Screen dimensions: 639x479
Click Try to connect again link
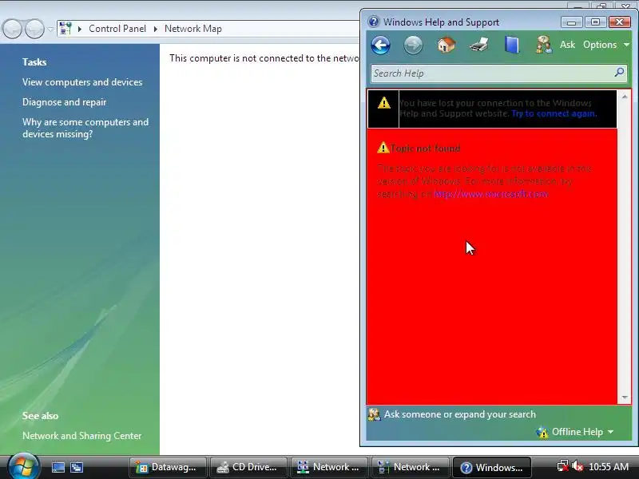point(554,113)
